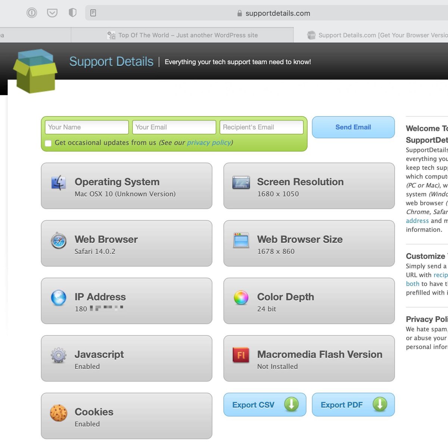
Task: Click the 'Macromedia Flash Version' heading
Action: coord(320,354)
